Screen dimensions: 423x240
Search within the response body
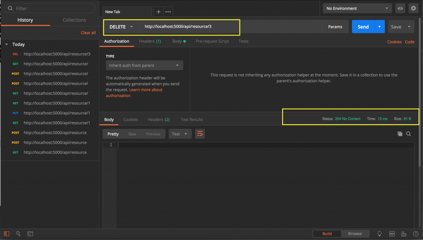[x=409, y=134]
